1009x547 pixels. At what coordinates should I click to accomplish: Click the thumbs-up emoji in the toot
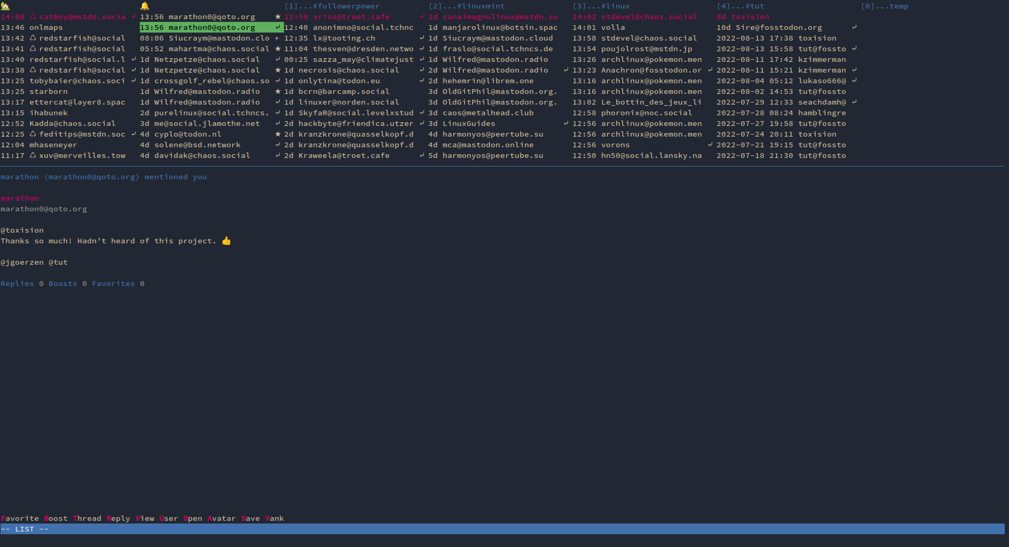click(x=226, y=241)
